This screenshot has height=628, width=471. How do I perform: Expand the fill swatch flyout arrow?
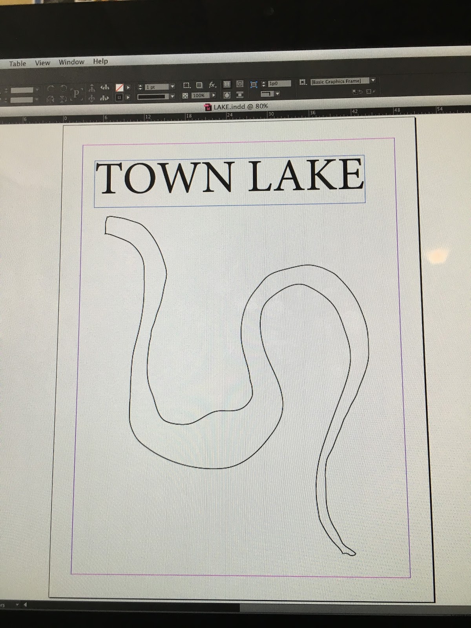coord(128,87)
